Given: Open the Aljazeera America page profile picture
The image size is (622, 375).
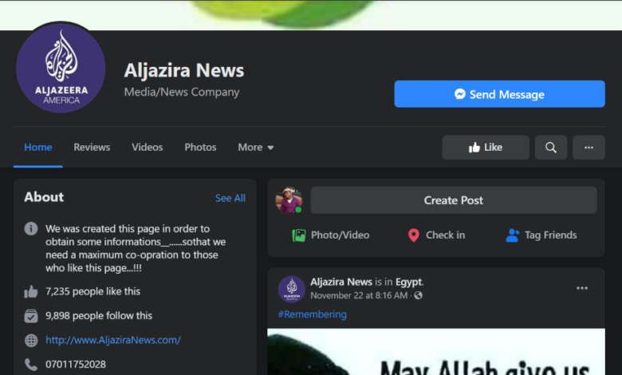Looking at the screenshot, I should [x=61, y=68].
